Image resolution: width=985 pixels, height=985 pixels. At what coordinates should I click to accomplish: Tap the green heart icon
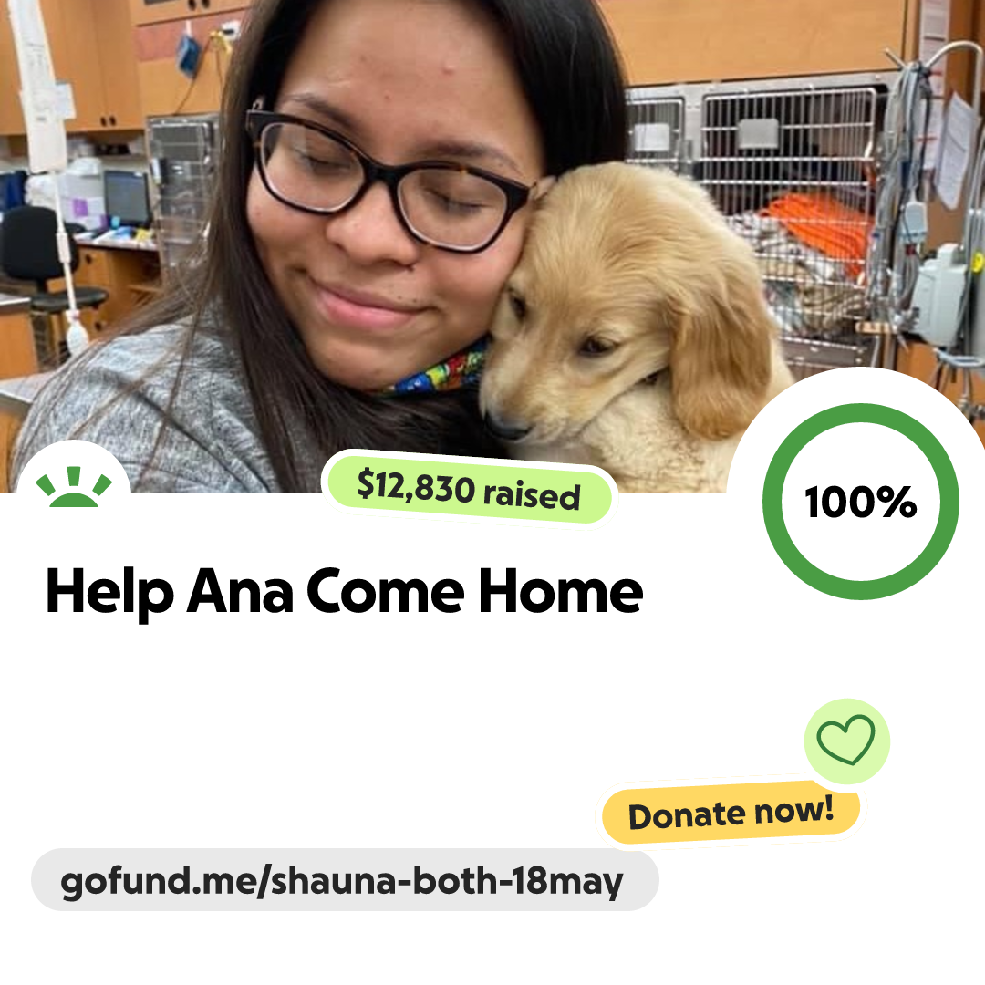tap(845, 740)
